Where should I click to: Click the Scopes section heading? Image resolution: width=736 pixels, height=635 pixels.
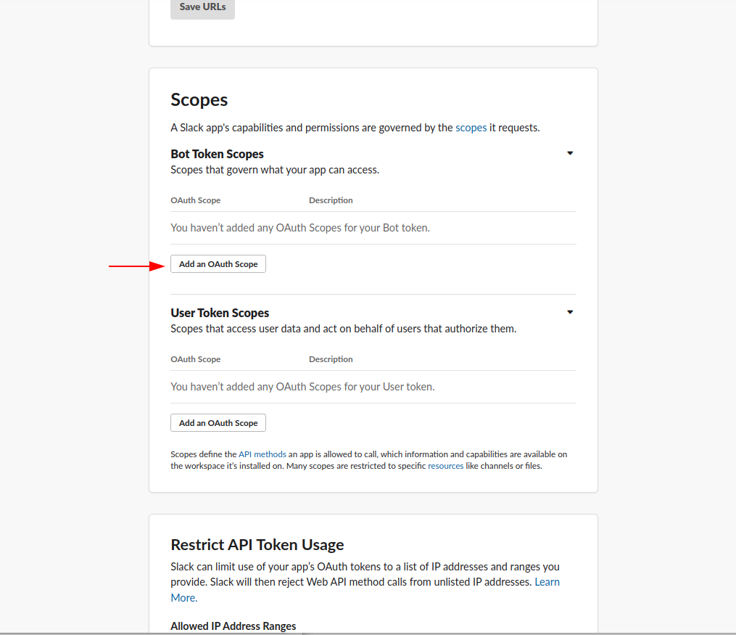click(199, 99)
